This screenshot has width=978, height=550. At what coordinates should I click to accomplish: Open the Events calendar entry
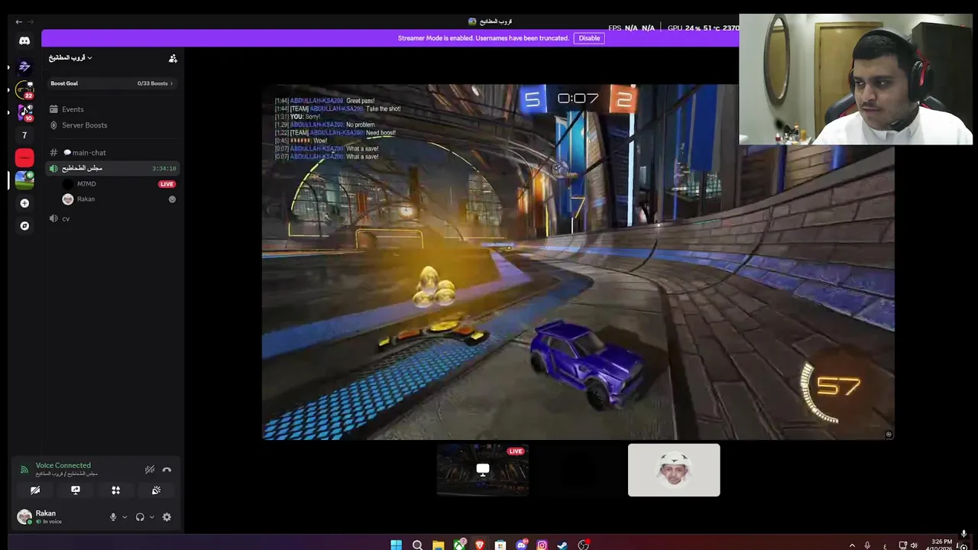[114, 109]
